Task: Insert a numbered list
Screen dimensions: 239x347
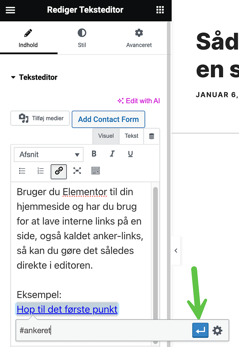Action: (x=41, y=171)
